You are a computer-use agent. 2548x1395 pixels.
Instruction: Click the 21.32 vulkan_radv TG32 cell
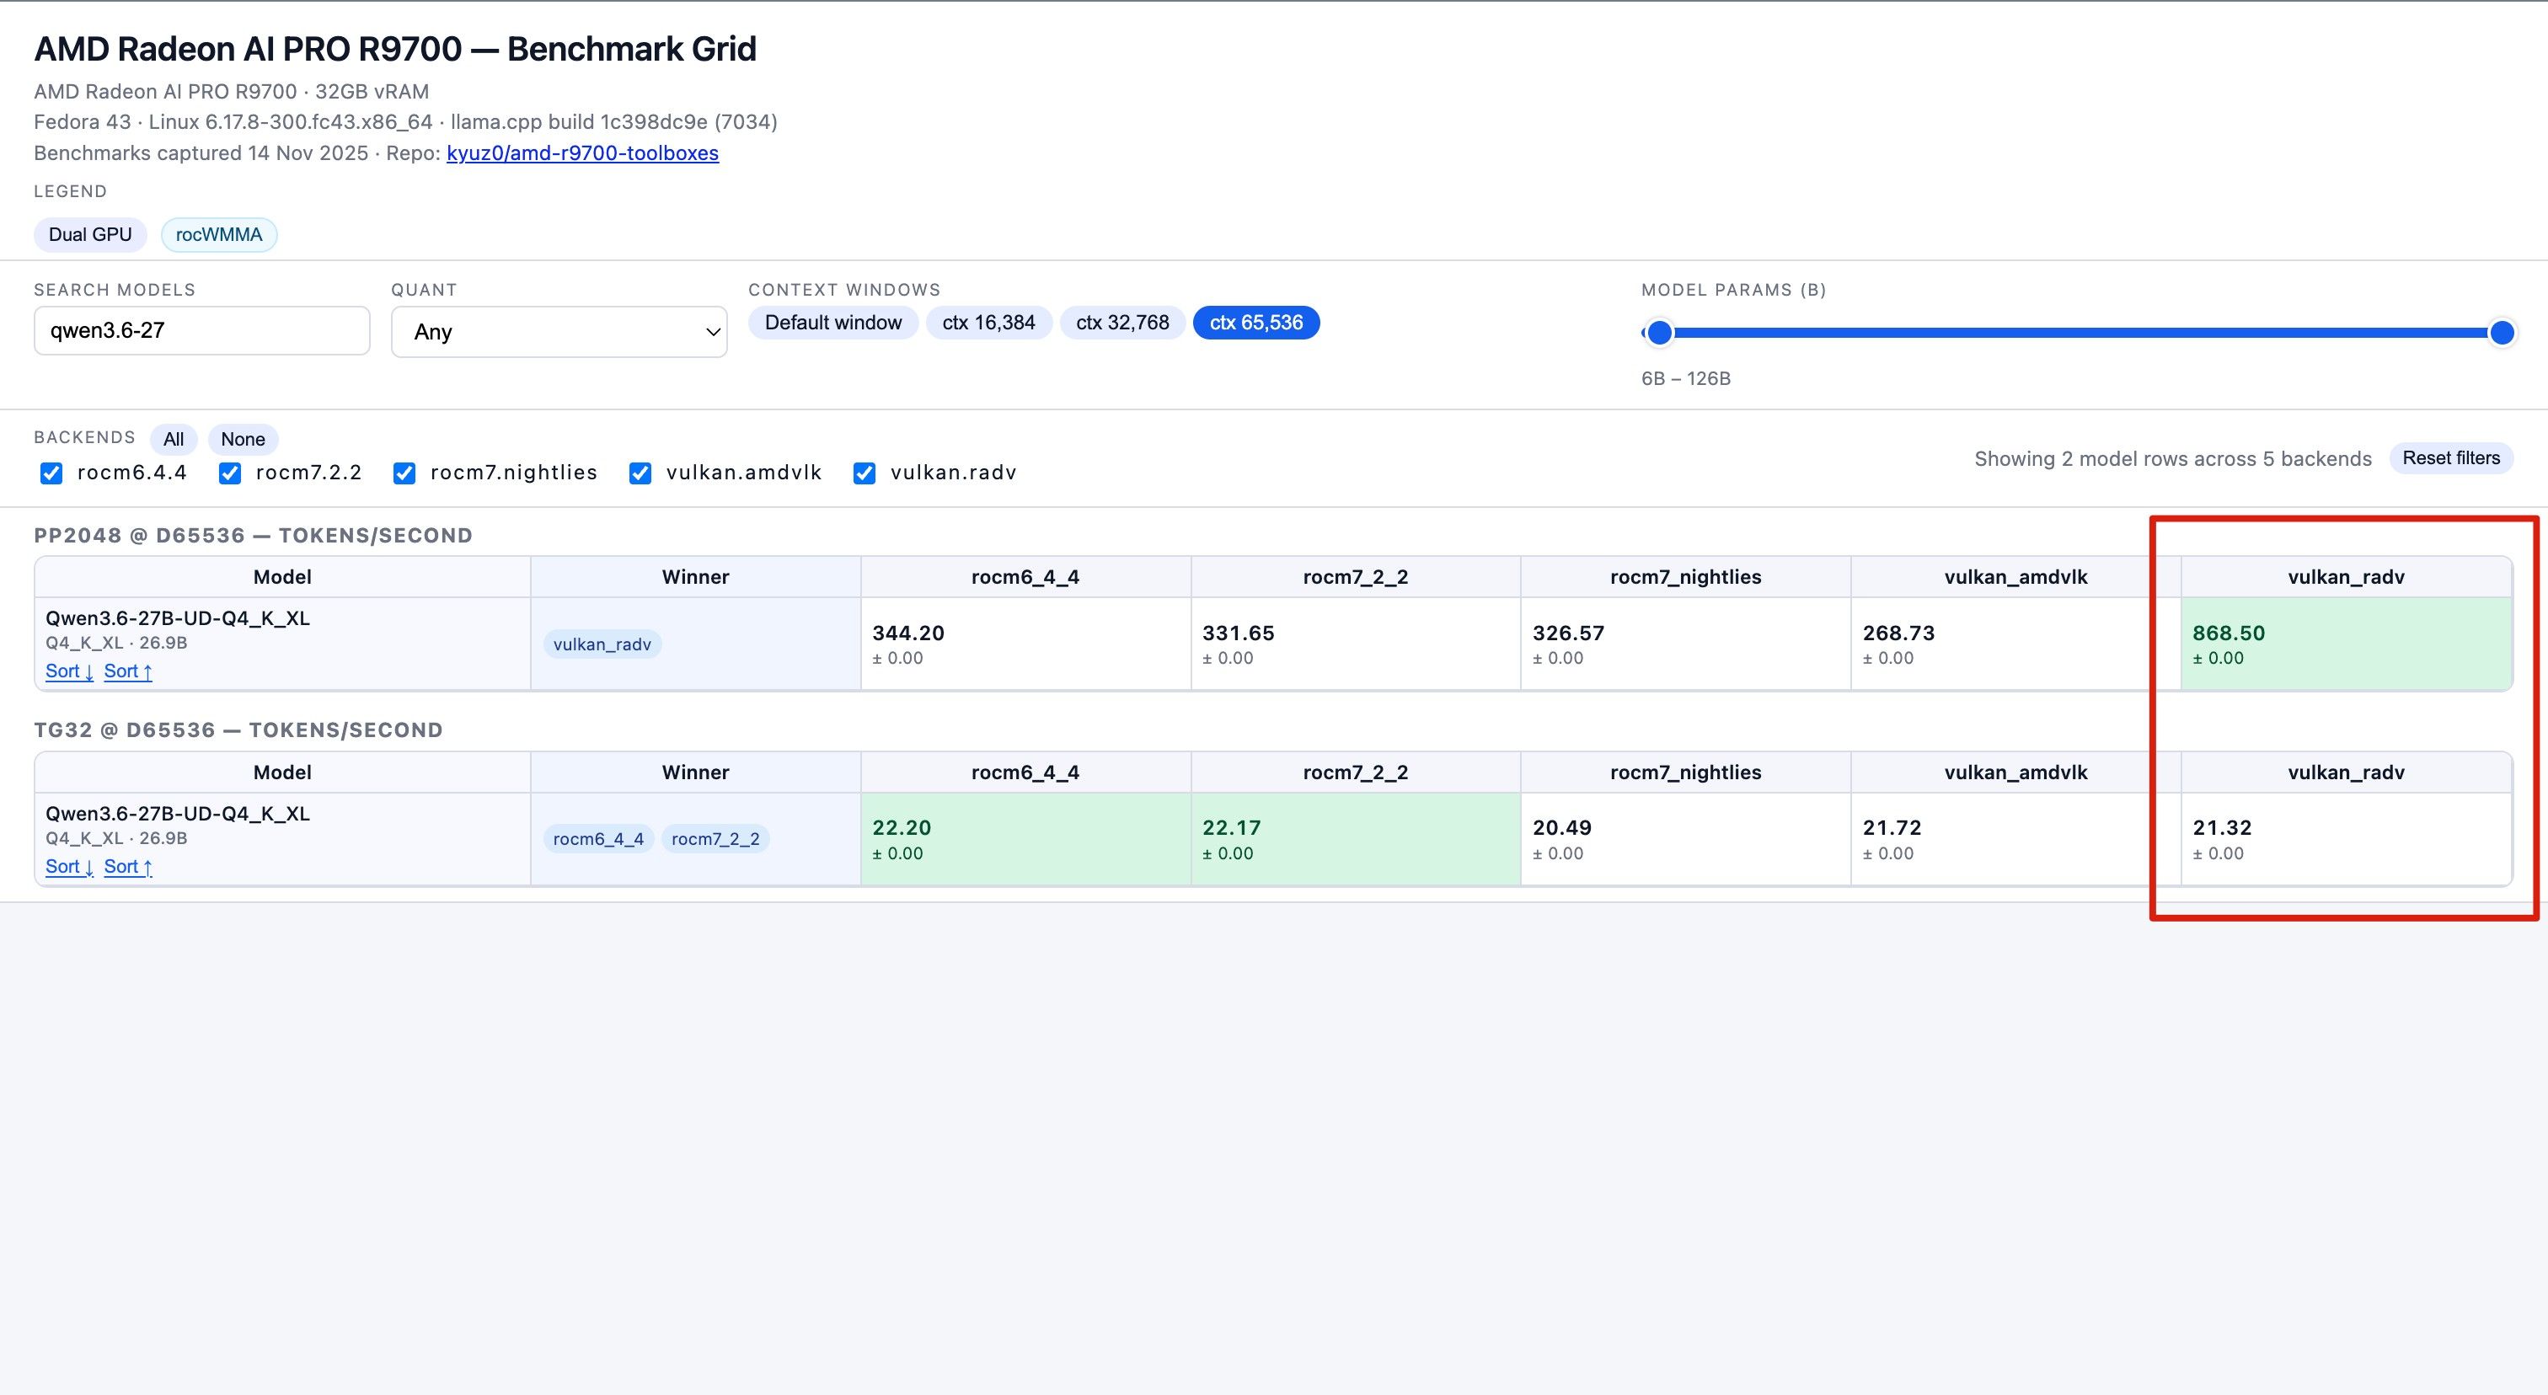click(2345, 839)
